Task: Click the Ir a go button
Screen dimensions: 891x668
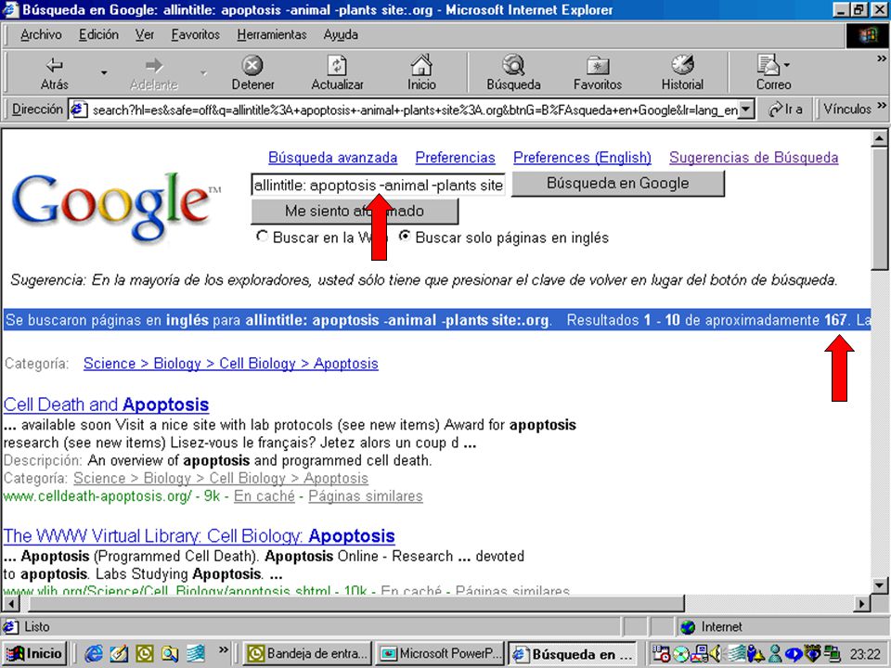Action: coord(785,109)
